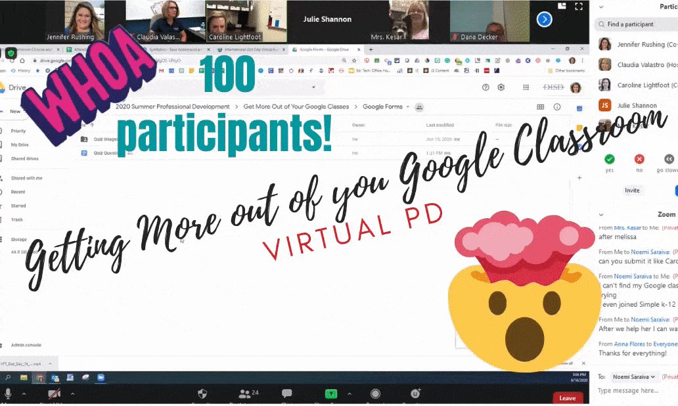678x406 pixels.
Task: Open the Google apps grid icon
Action: point(526,87)
